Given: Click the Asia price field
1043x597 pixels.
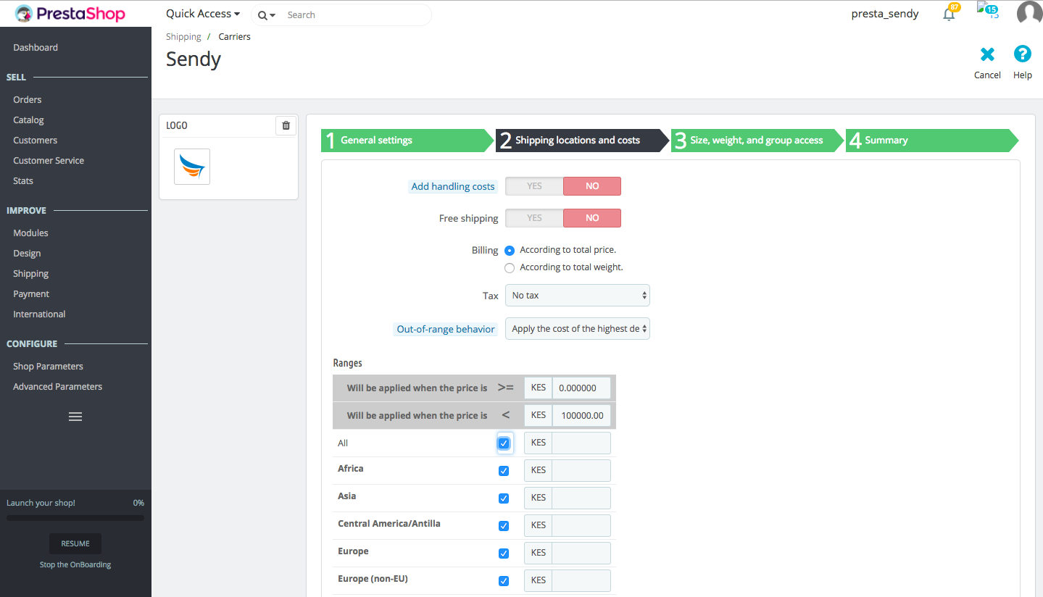Looking at the screenshot, I should point(581,498).
